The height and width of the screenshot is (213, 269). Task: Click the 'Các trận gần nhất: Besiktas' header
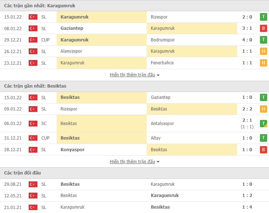click(x=35, y=86)
